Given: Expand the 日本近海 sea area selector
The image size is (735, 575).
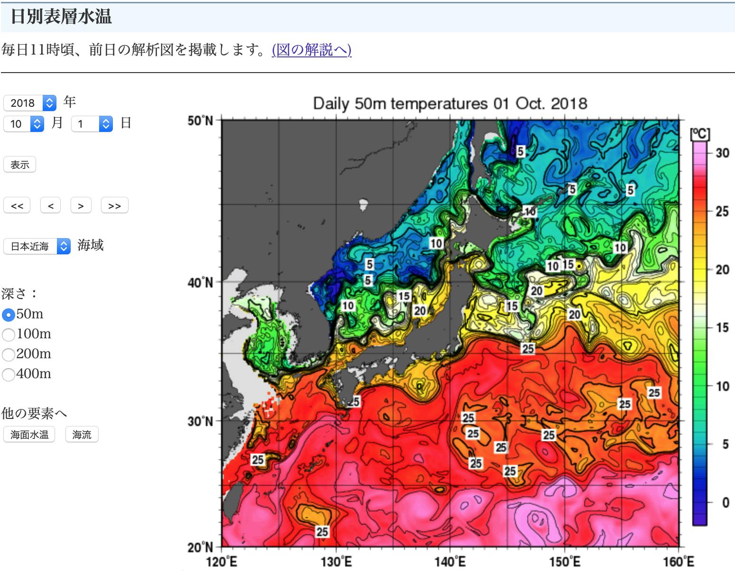Looking at the screenshot, I should tap(37, 246).
